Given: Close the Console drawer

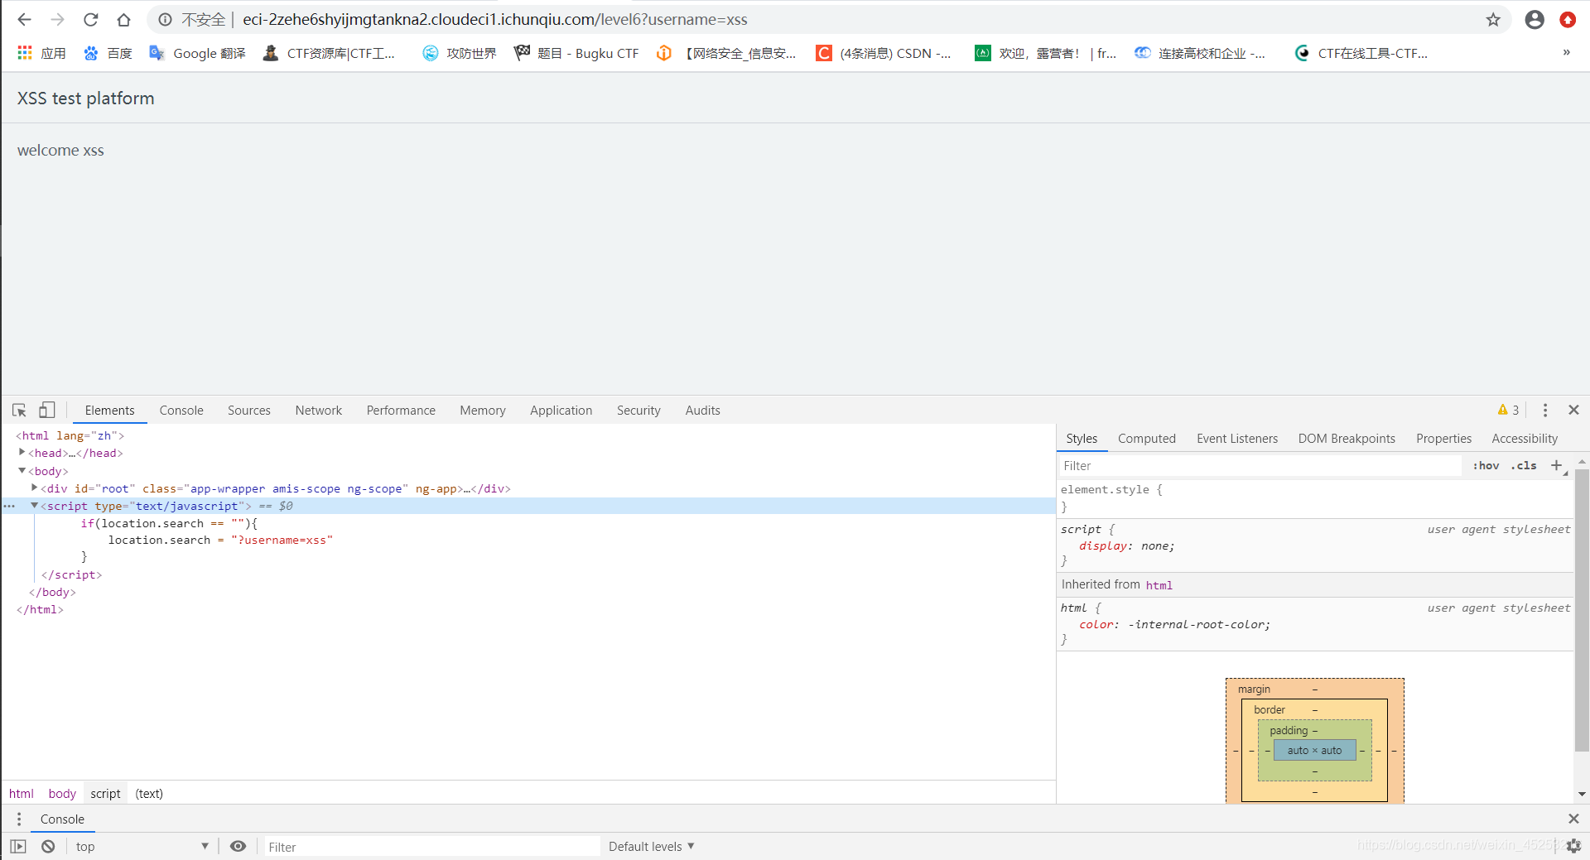Looking at the screenshot, I should point(1573,819).
